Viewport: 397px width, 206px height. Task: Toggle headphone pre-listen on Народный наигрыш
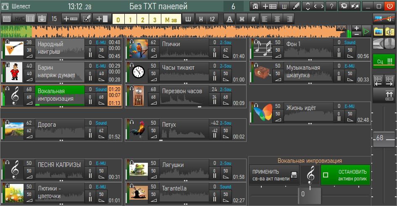pos(7,41)
